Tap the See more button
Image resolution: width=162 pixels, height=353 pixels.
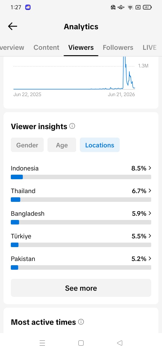(x=81, y=288)
